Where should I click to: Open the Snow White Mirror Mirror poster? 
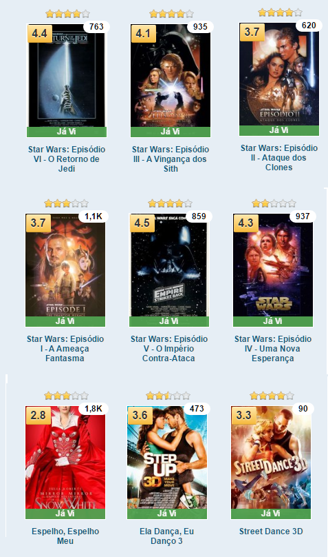coord(65,458)
